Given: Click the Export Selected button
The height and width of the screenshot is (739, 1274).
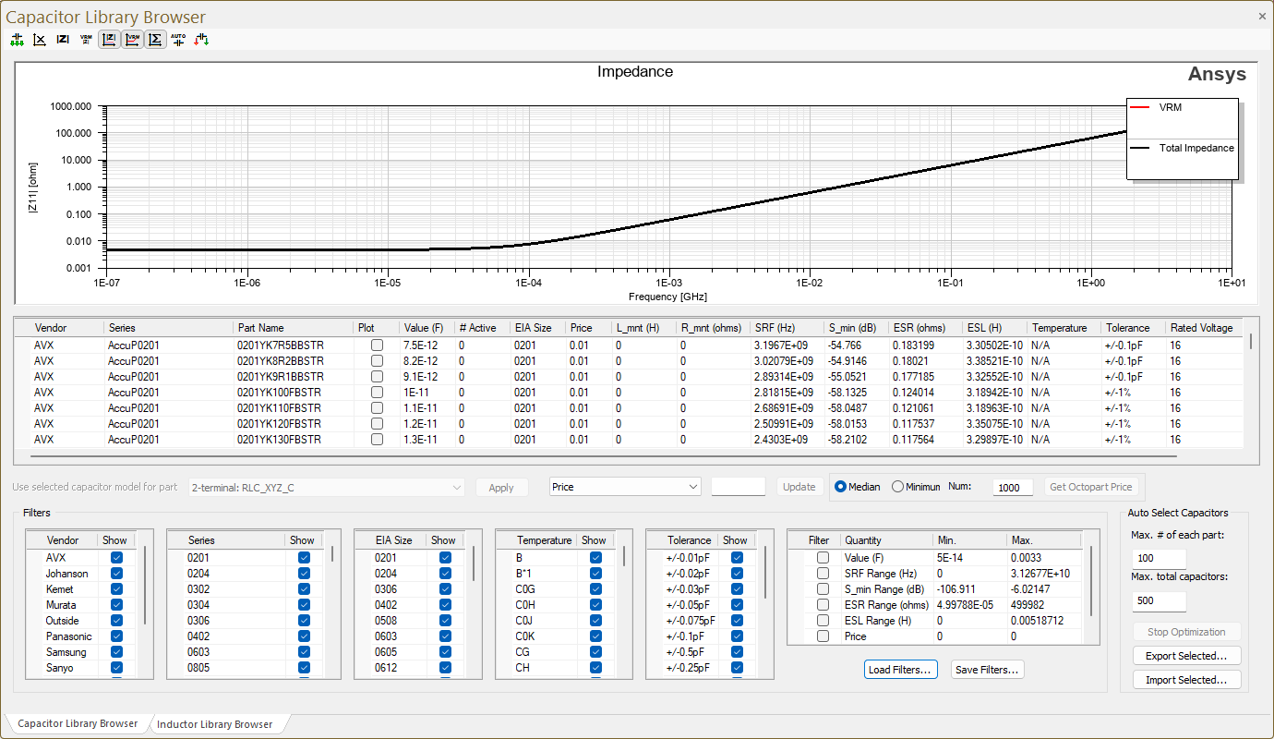Looking at the screenshot, I should pos(1186,656).
